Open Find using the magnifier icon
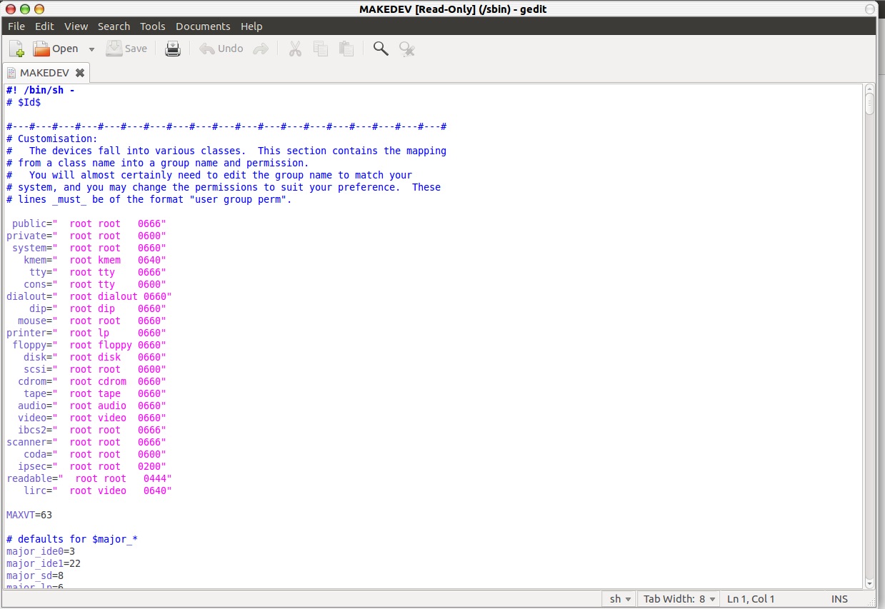885x609 pixels. pos(381,49)
